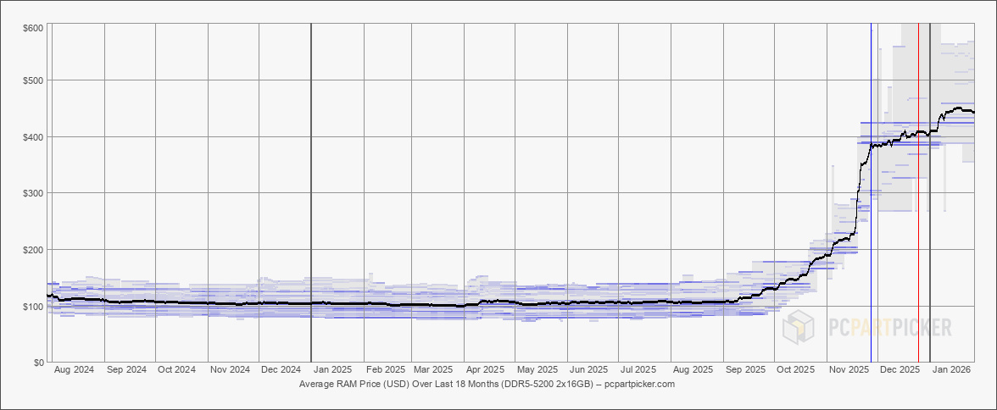Click the $100 y-axis label

(34, 306)
